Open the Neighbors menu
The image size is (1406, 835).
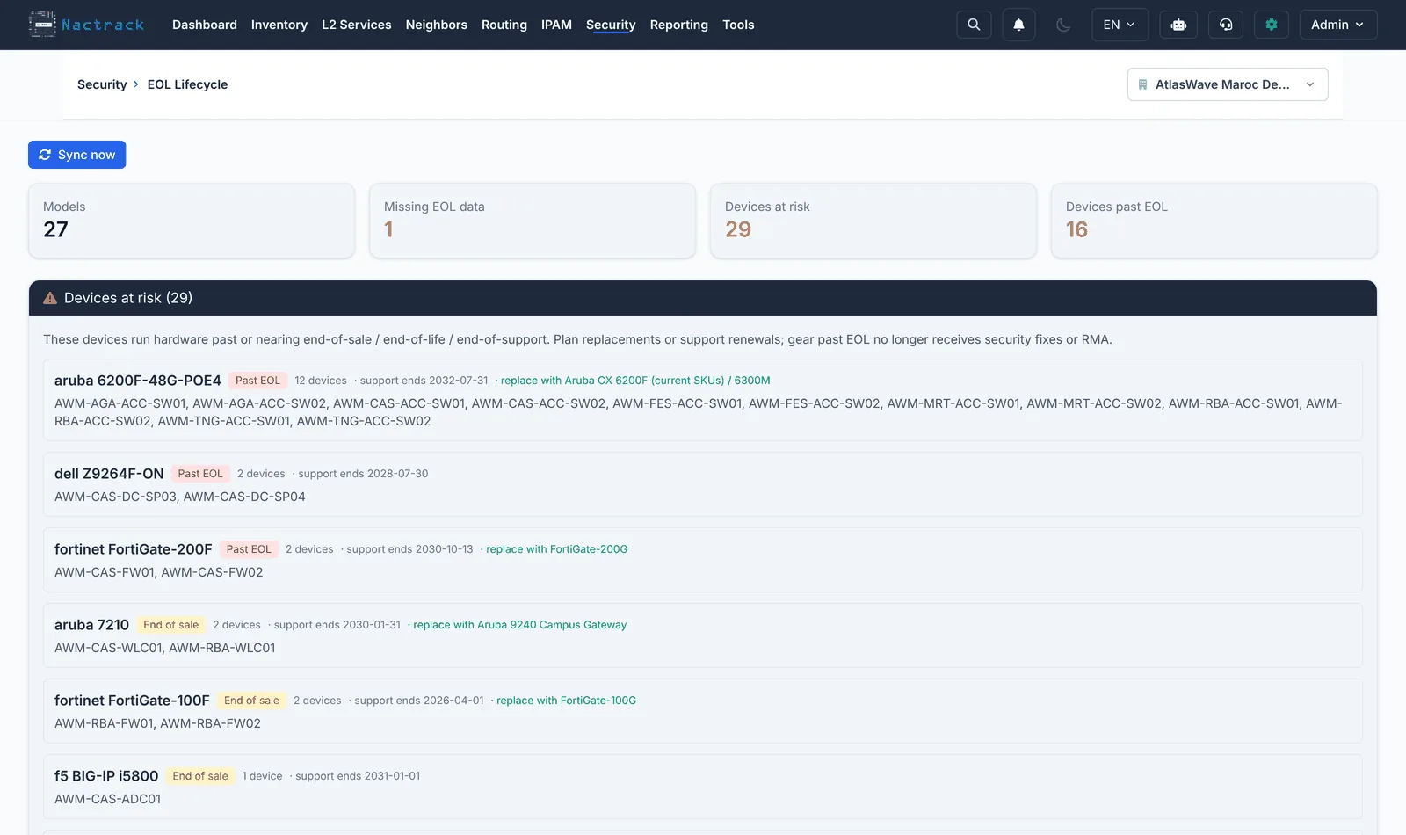pyautogui.click(x=437, y=25)
